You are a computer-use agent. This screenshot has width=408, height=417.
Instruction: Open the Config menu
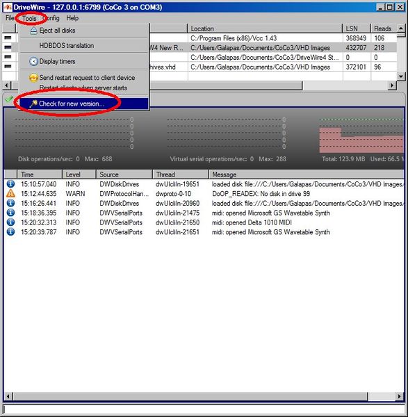coord(51,18)
